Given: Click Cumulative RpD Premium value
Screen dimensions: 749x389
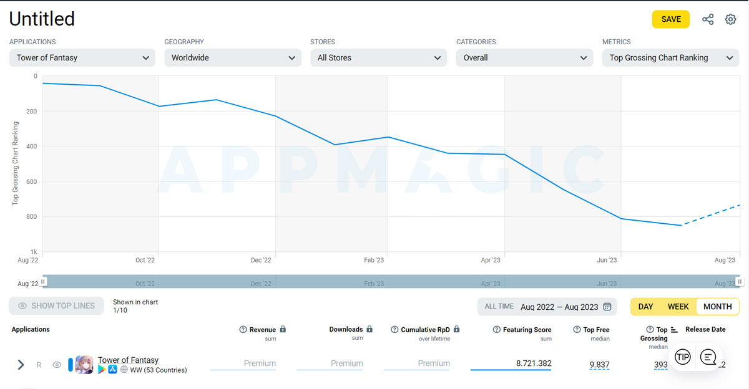Looking at the screenshot, I should [434, 363].
